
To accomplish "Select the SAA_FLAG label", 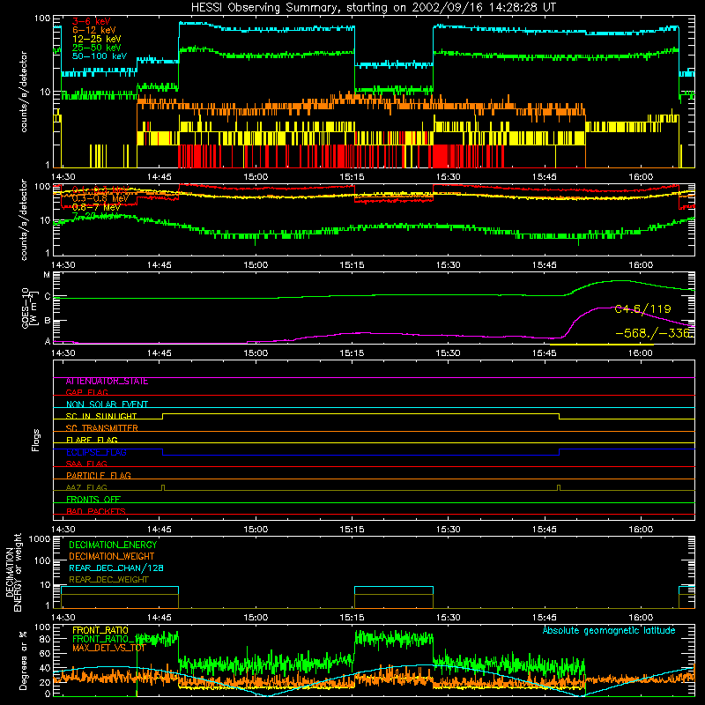I will coord(86,464).
